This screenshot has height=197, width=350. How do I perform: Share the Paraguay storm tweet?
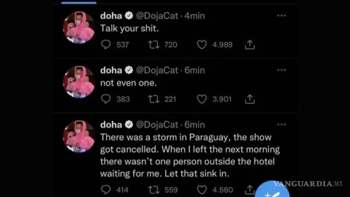(x=250, y=189)
